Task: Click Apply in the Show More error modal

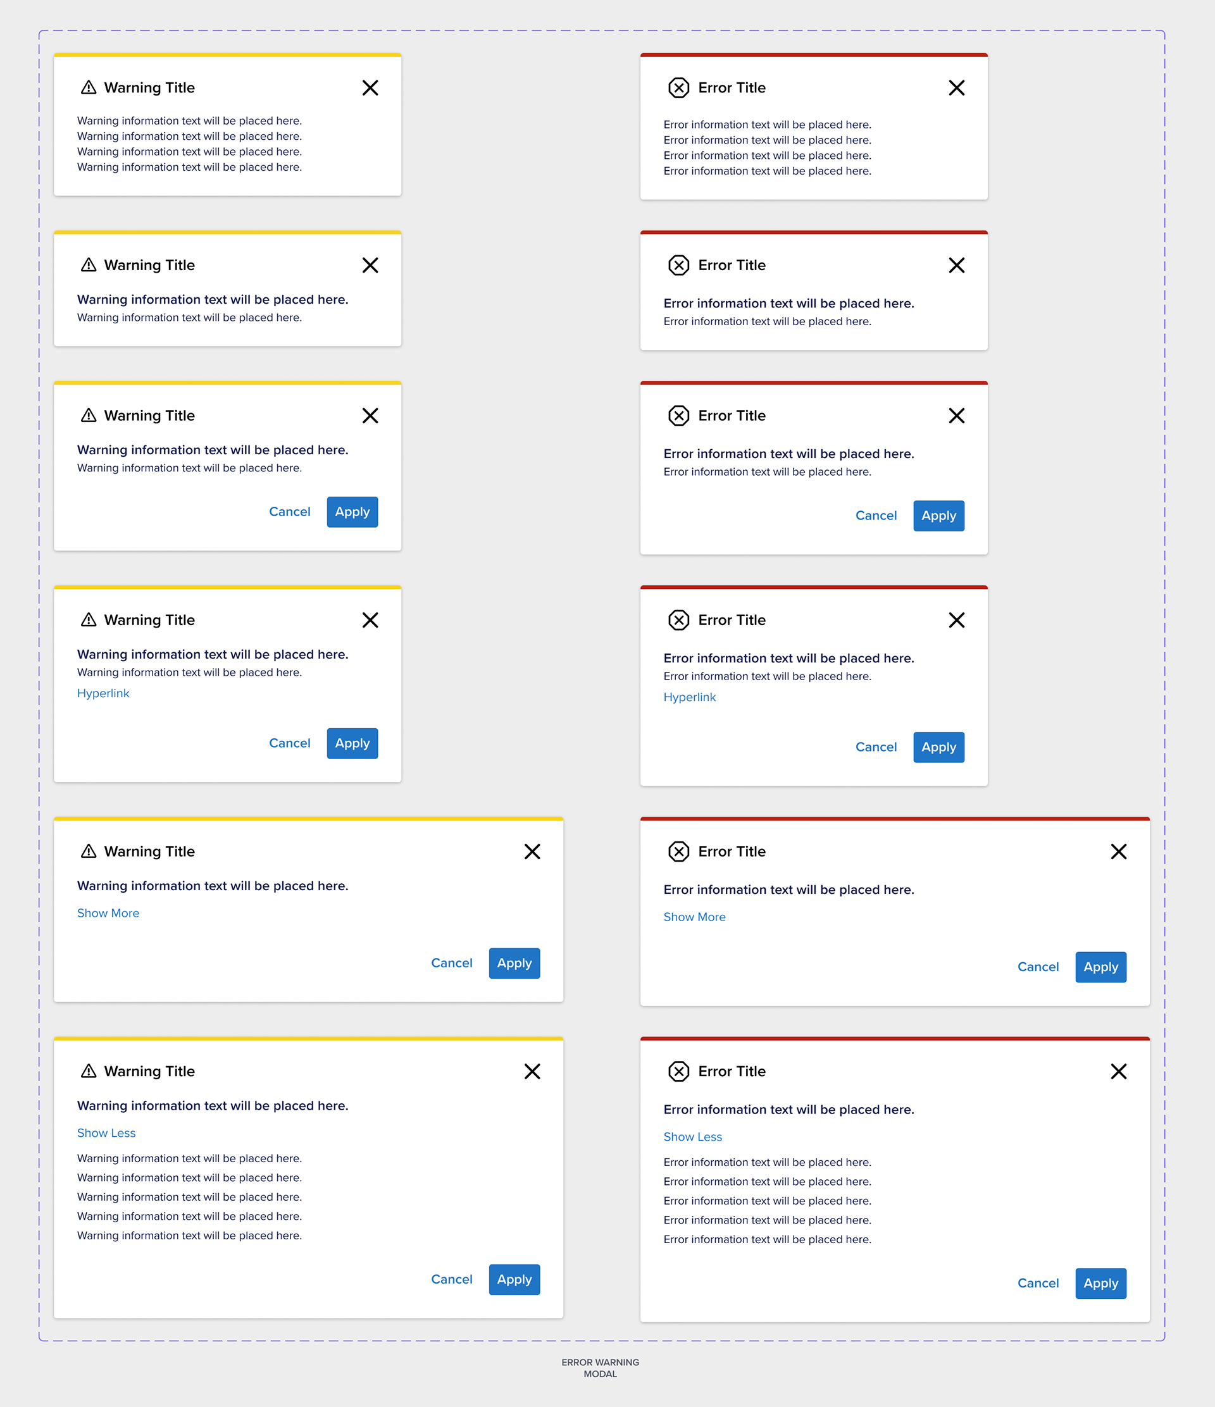Action: tap(1101, 968)
